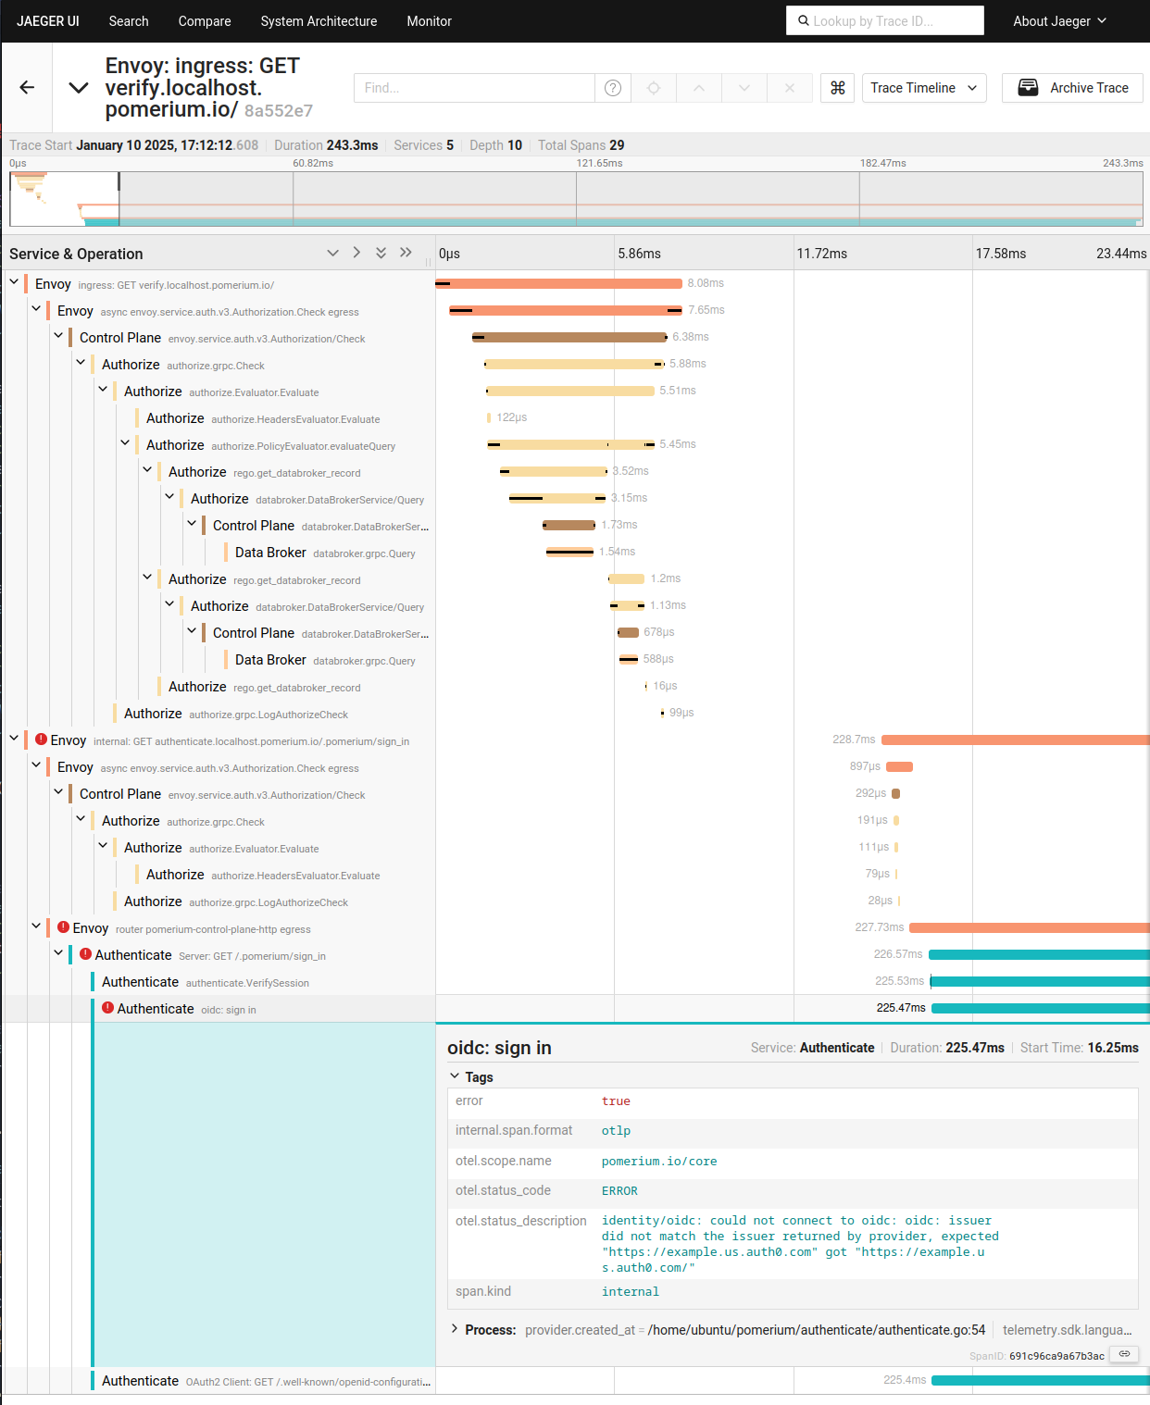Collapse the trace header details chevron
This screenshot has width=1150, height=1405.
click(79, 88)
